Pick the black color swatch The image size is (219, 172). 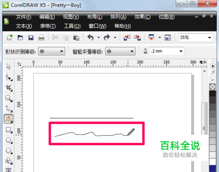[x=212, y=94]
